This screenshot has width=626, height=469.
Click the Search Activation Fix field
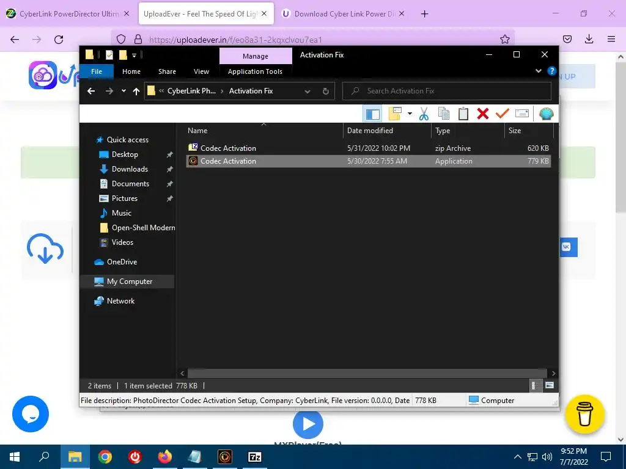[x=447, y=91]
